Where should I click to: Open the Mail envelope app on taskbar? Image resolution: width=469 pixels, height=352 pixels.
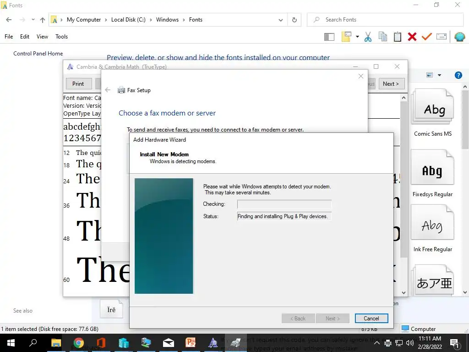169,343
